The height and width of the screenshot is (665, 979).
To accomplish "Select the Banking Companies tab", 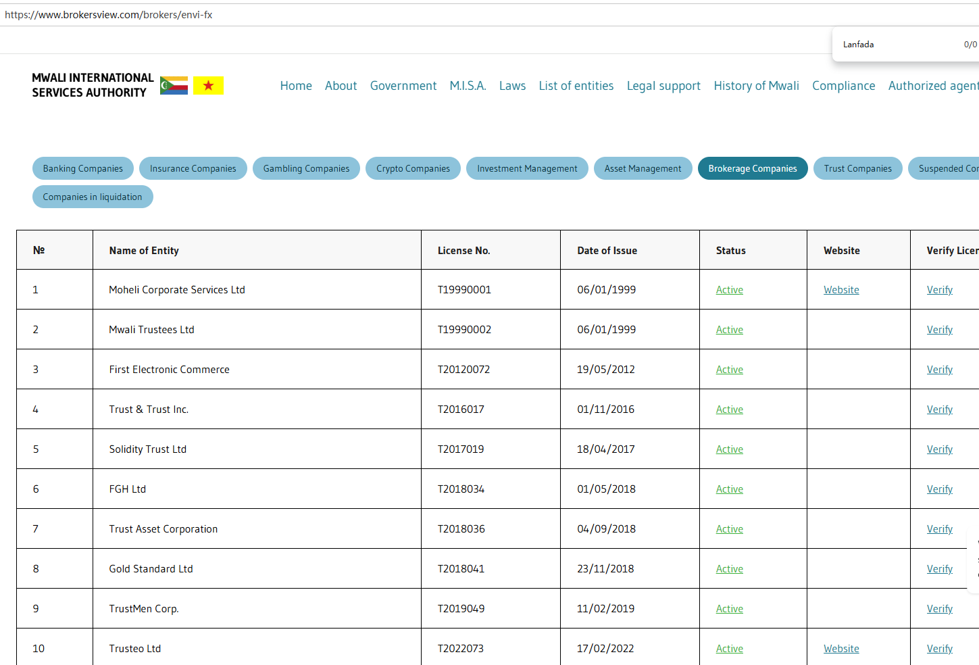I will (x=83, y=168).
